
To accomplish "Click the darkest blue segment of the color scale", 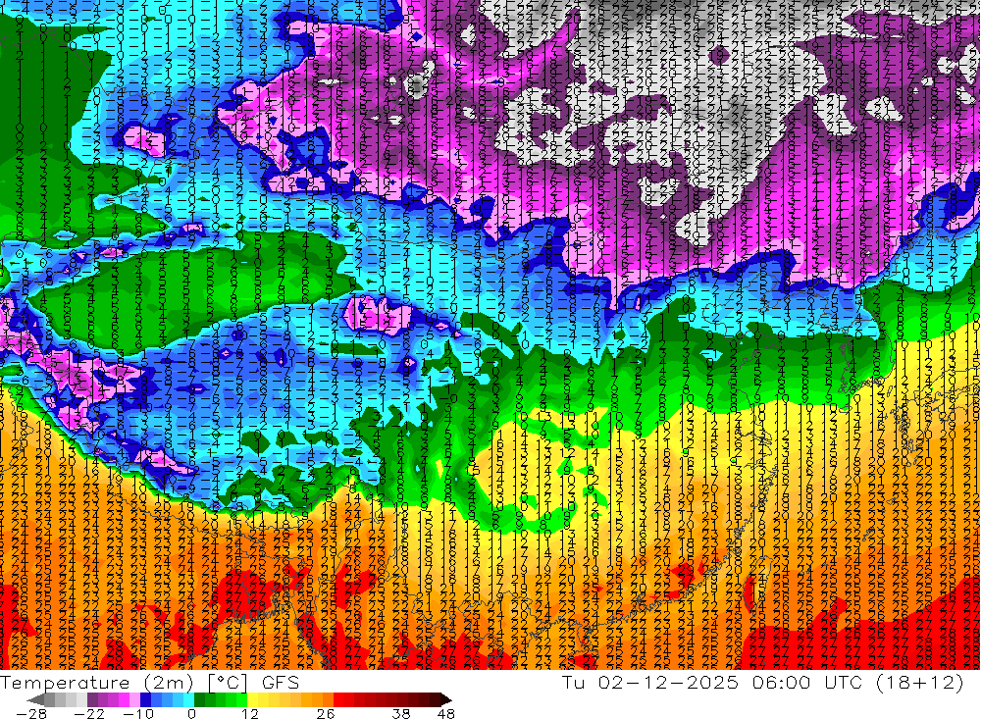I will click(145, 699).
